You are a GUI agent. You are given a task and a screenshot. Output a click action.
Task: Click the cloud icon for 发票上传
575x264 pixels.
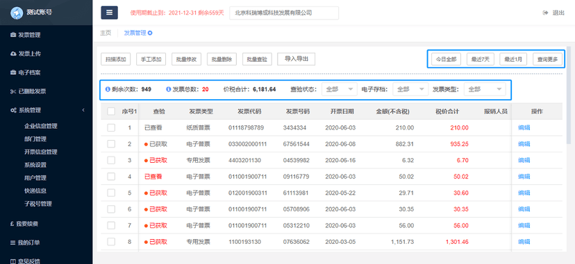[14, 54]
